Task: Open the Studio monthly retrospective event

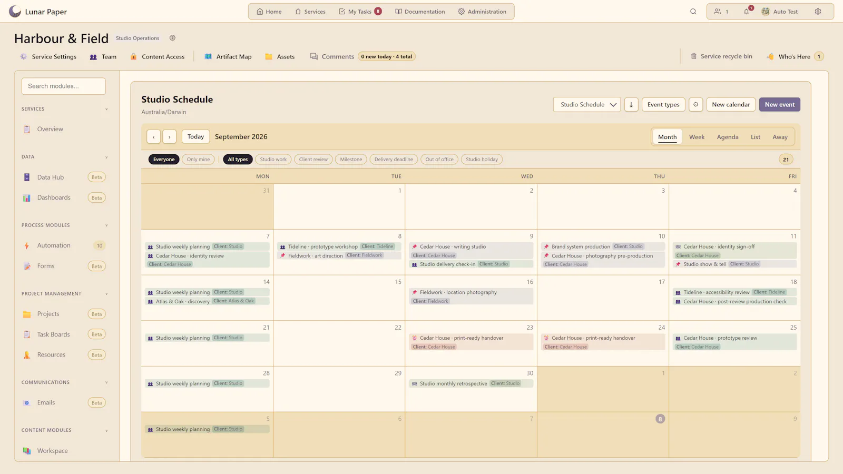Action: click(471, 383)
